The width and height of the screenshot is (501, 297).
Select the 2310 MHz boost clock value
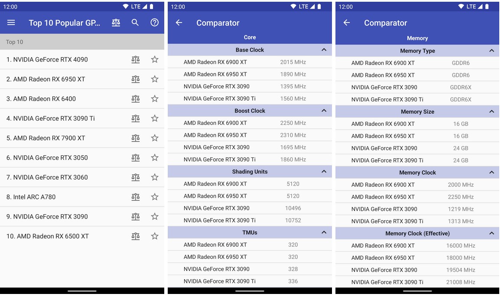point(293,135)
